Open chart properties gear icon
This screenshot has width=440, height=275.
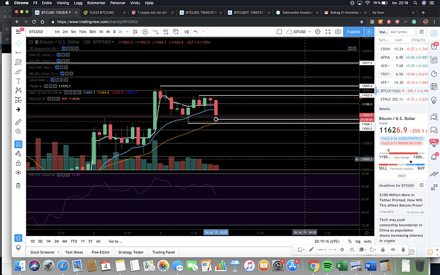click(318, 32)
